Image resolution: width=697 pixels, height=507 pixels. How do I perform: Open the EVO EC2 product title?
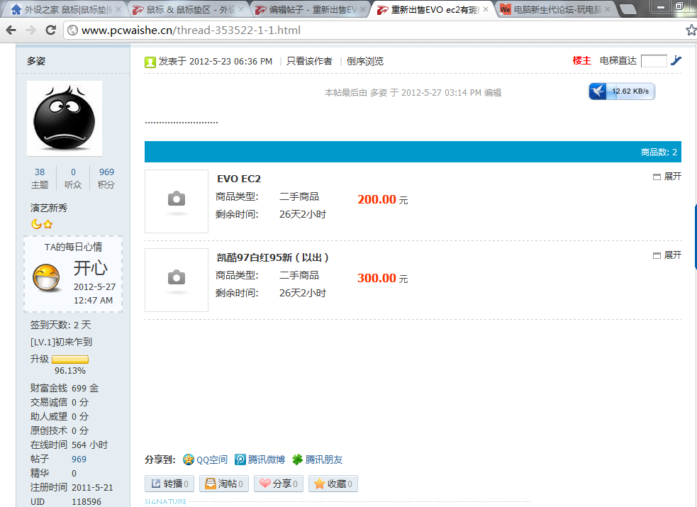coord(239,179)
